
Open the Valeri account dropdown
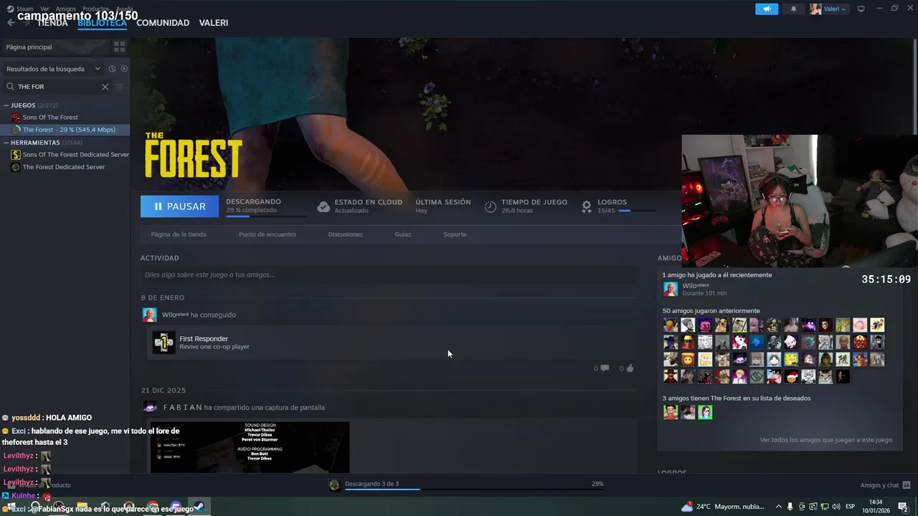click(828, 9)
